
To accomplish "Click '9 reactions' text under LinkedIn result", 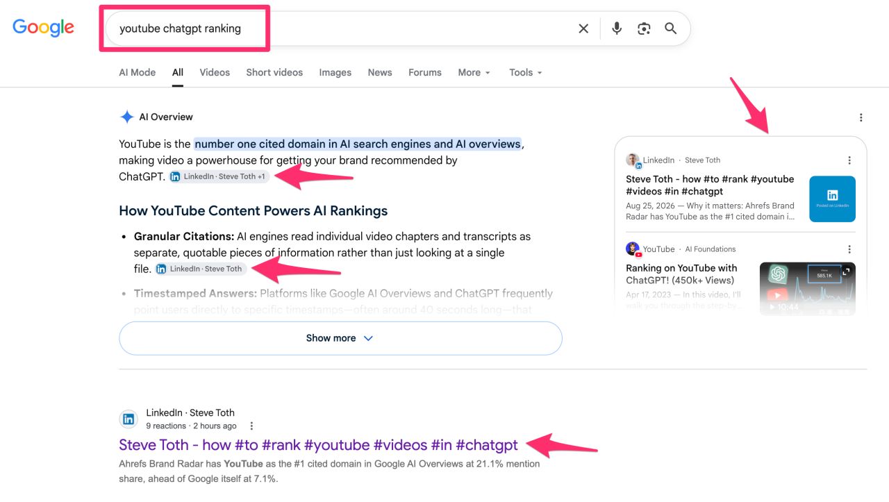I will coord(166,426).
